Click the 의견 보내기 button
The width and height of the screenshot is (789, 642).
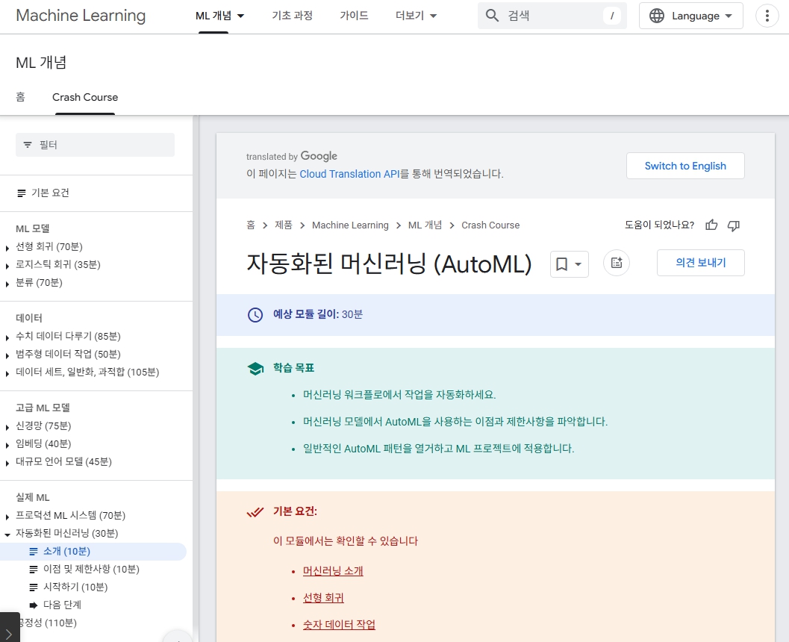pyautogui.click(x=700, y=263)
